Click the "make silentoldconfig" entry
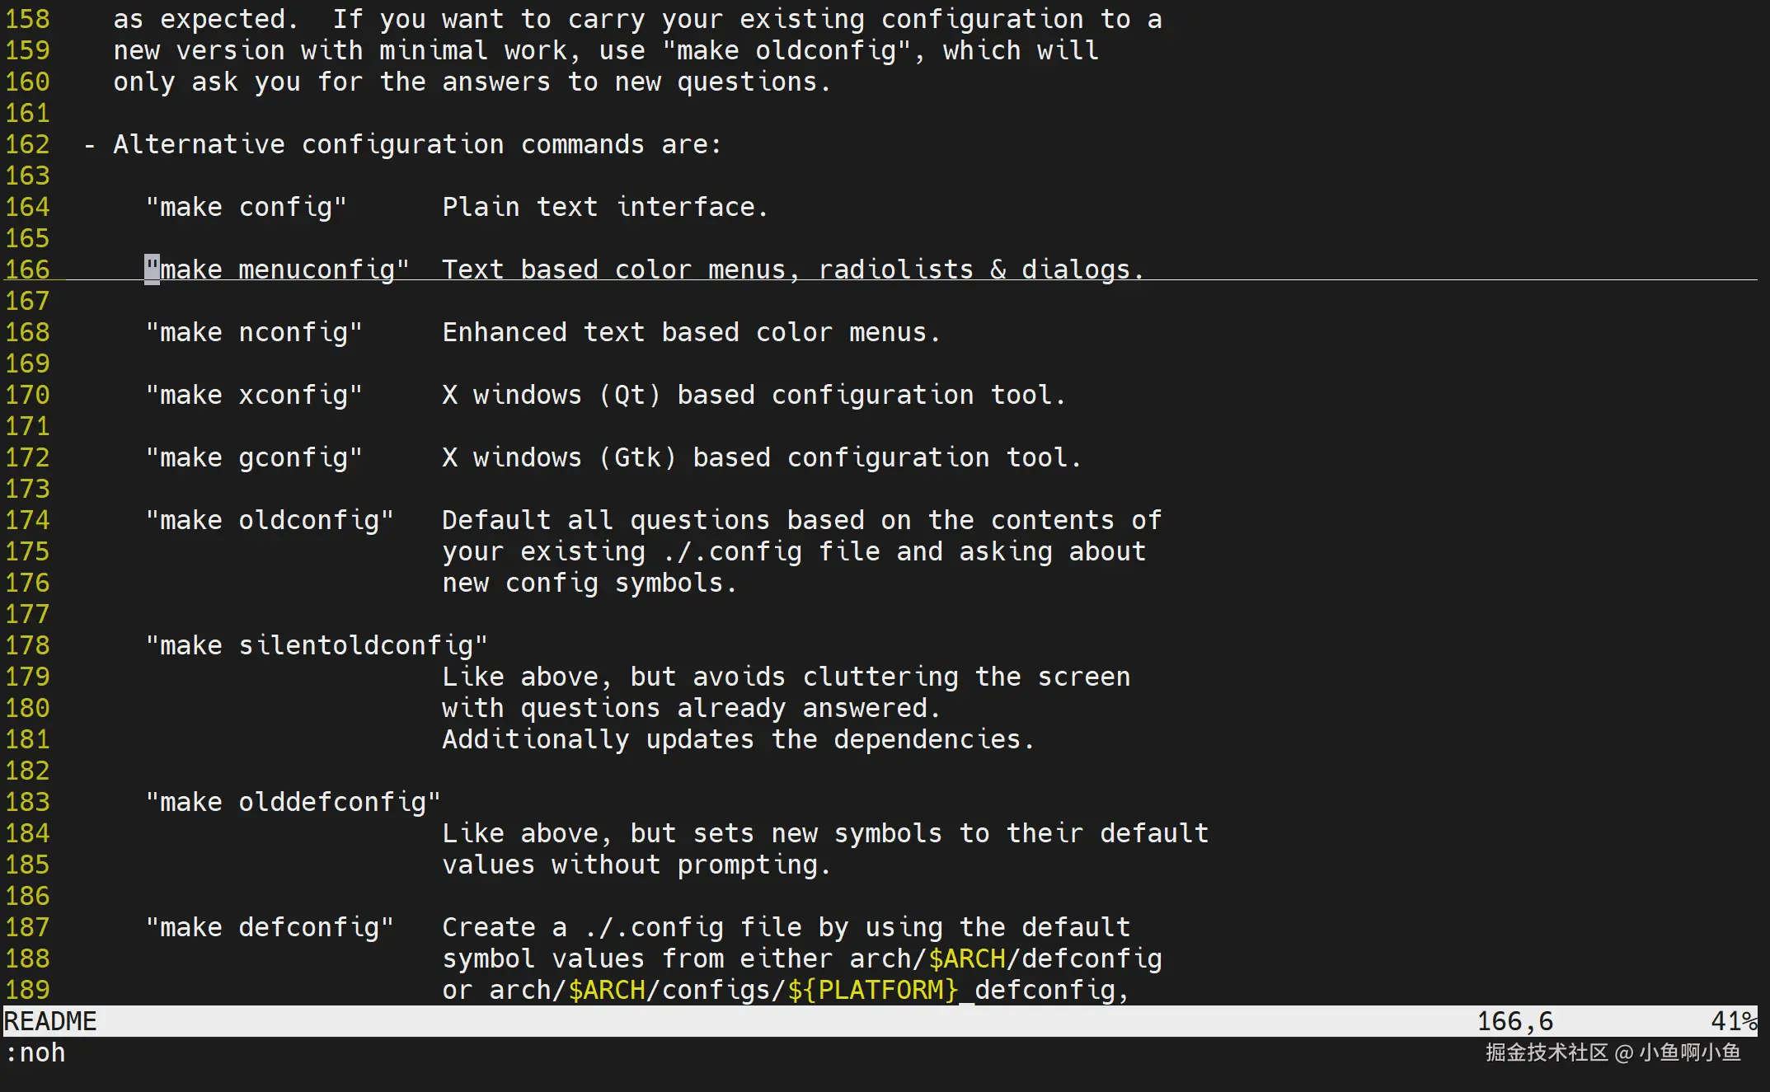Screen dimensions: 1770x1092 (x=317, y=644)
